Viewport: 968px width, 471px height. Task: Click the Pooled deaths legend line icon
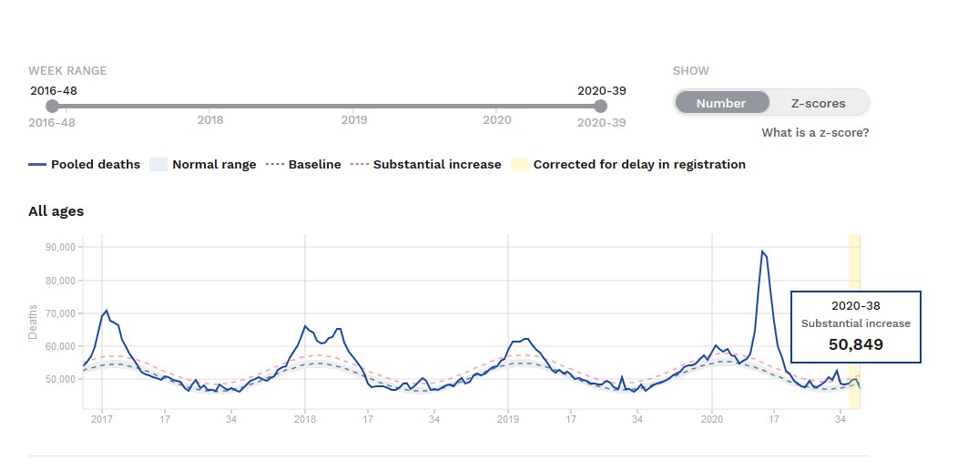37,165
